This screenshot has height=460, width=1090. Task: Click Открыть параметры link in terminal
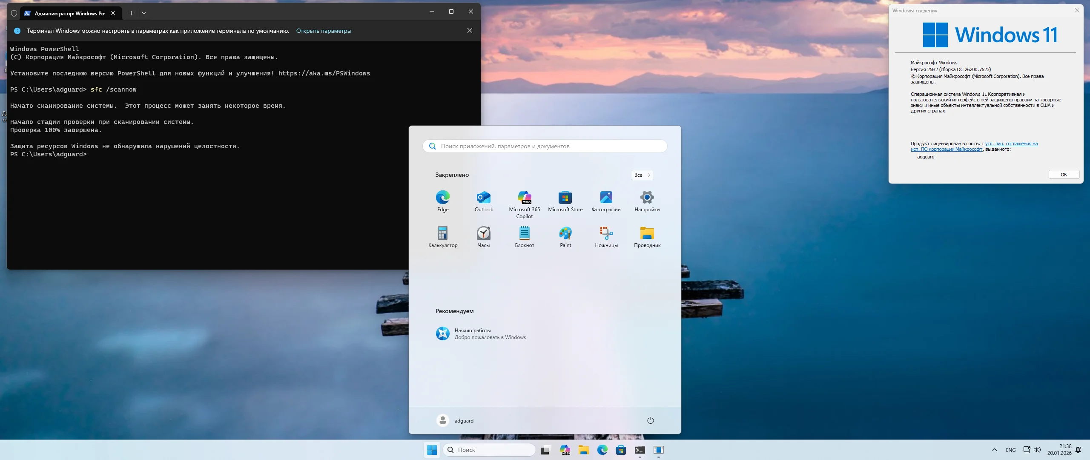324,31
